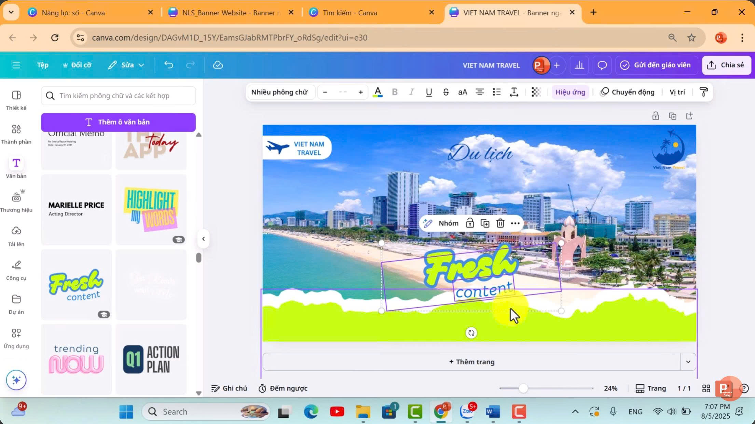755x424 pixels.
Task: Lock the selected text element
Action: pos(470,223)
